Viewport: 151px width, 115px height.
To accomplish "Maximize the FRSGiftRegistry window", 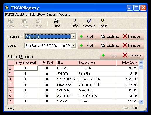I will (x=136, y=8).
